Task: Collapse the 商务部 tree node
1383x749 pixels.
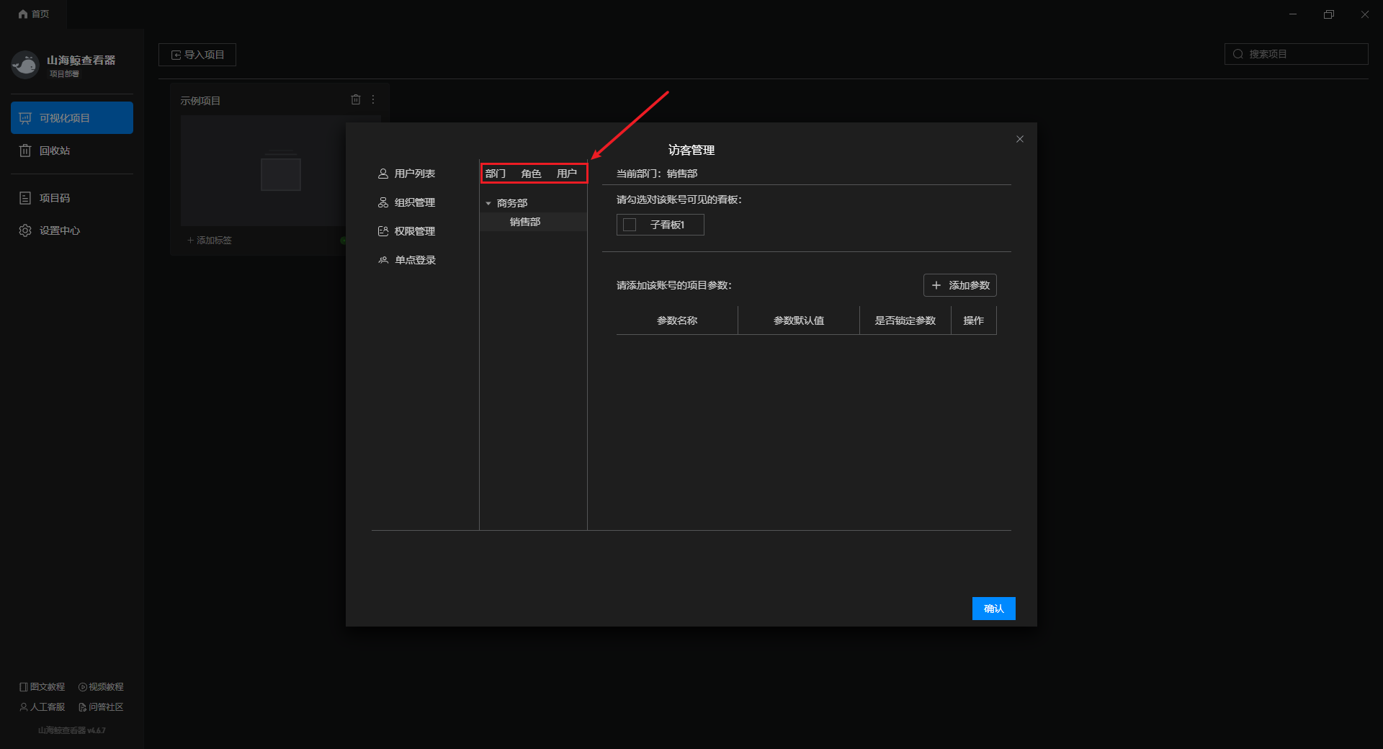Action: (x=488, y=204)
